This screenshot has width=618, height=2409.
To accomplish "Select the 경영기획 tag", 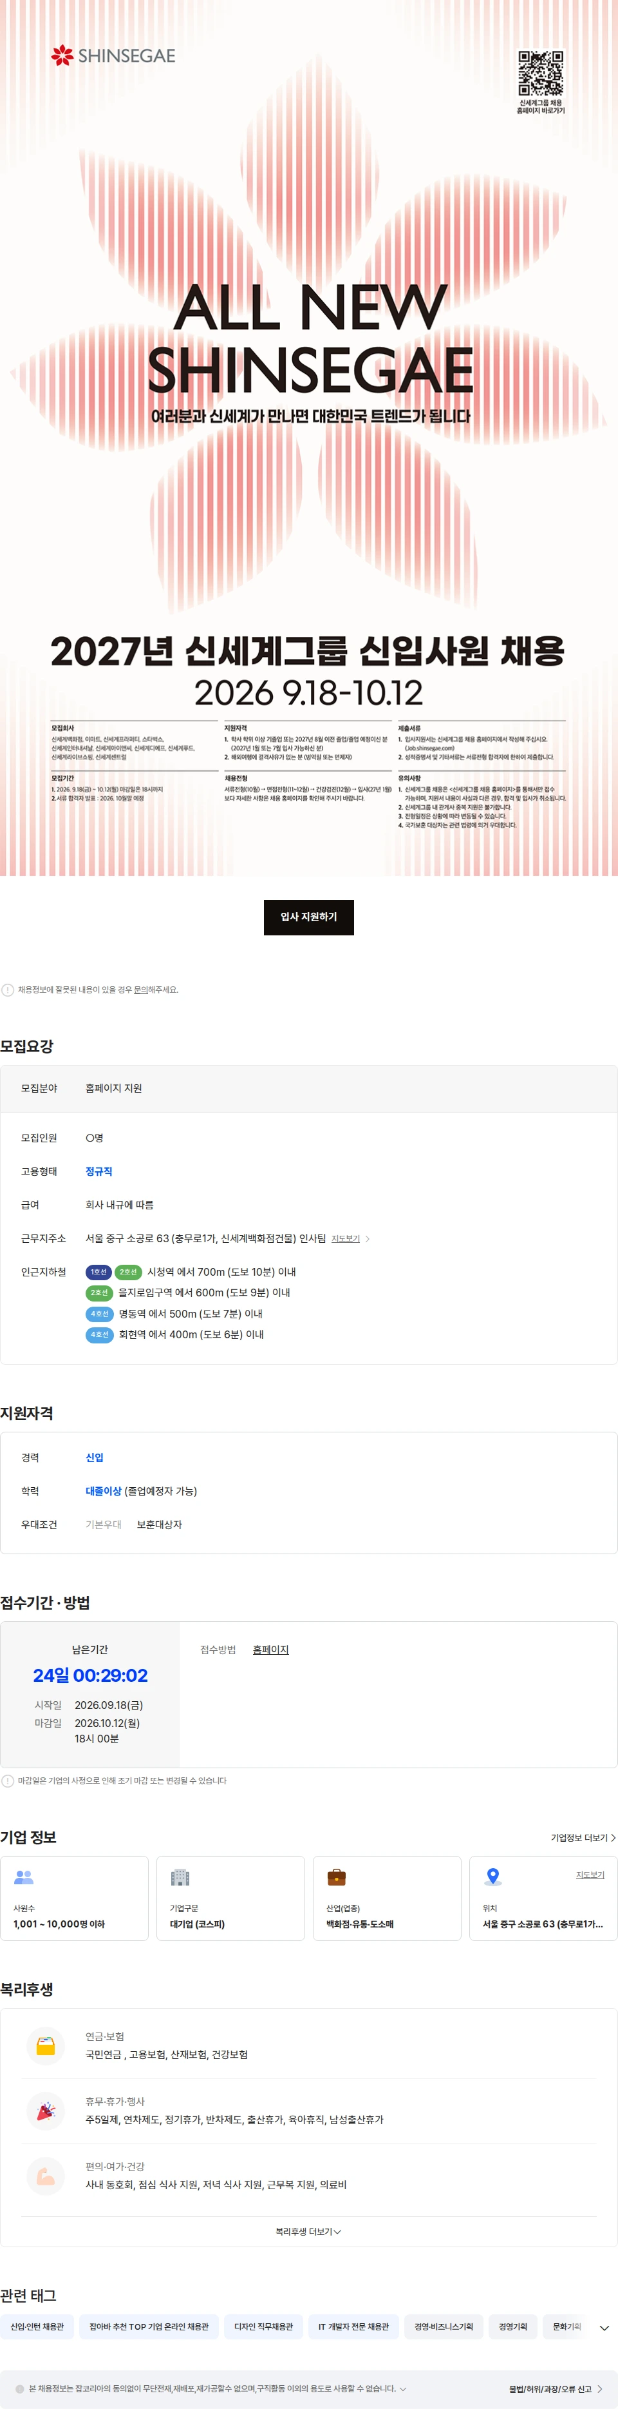I will (512, 2326).
